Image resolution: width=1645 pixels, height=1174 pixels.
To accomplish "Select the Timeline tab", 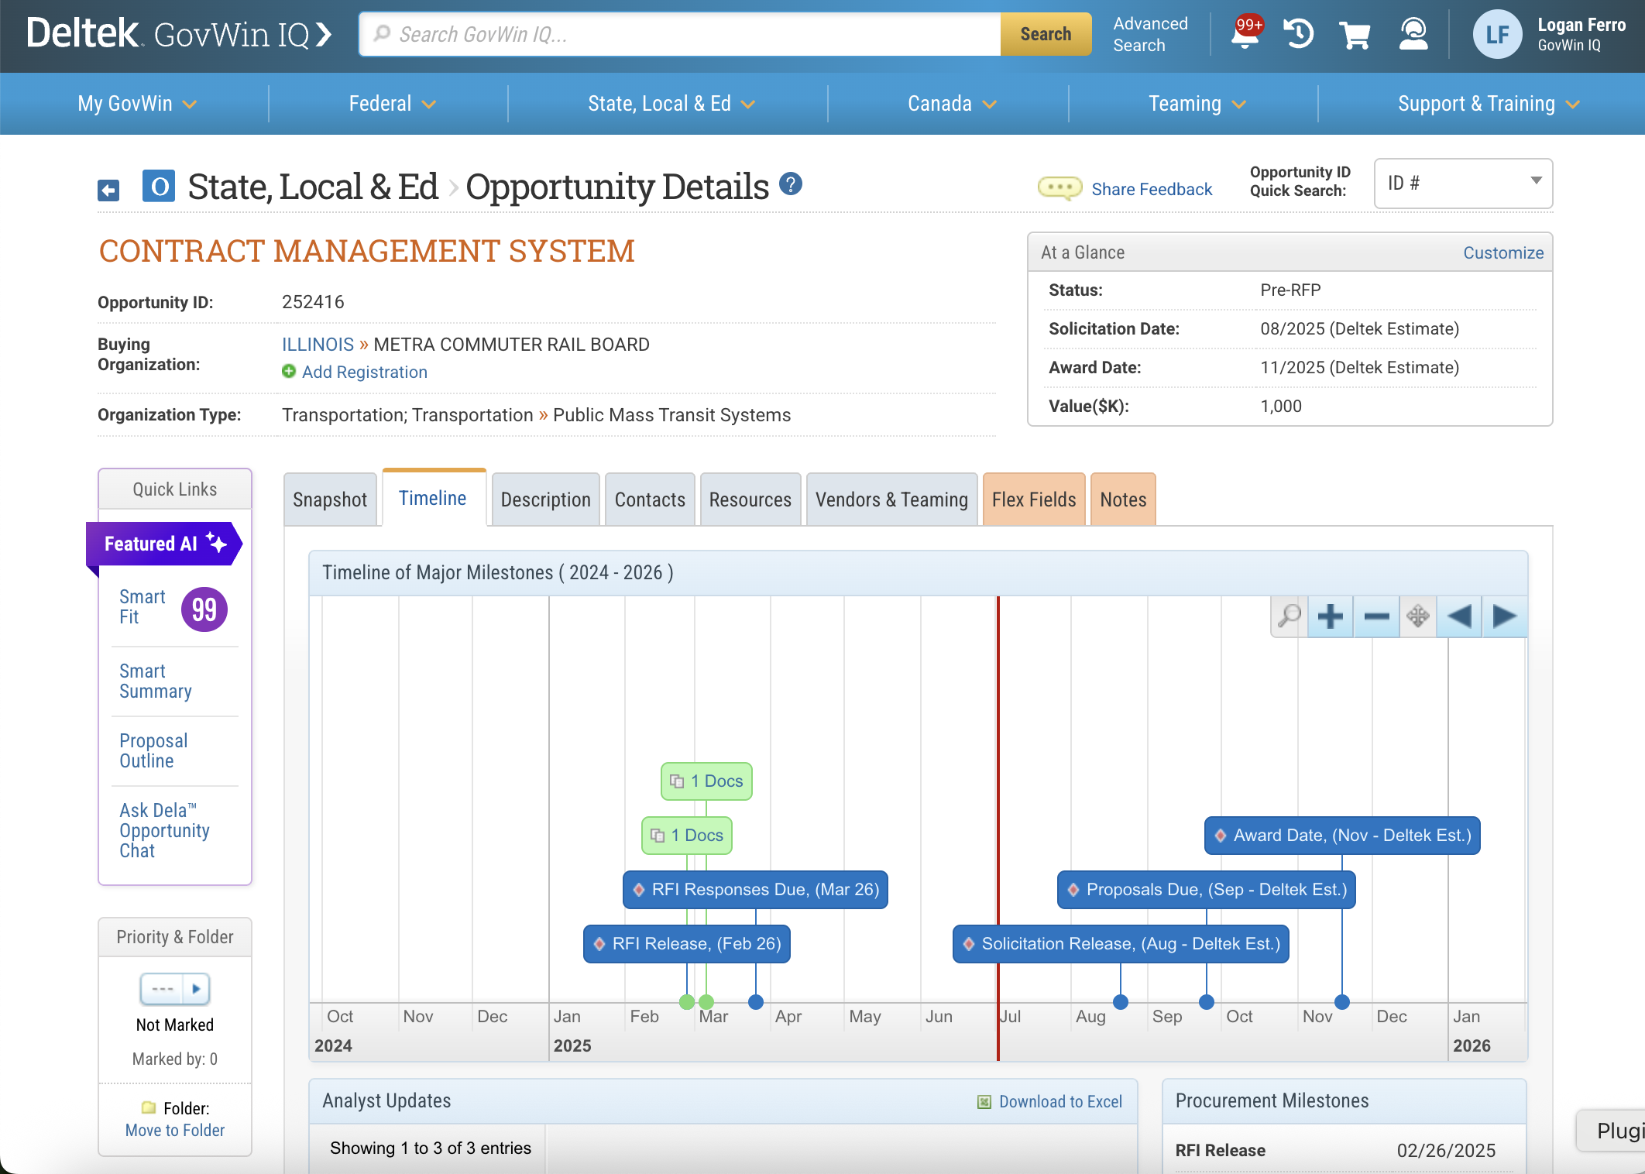I will coord(433,498).
